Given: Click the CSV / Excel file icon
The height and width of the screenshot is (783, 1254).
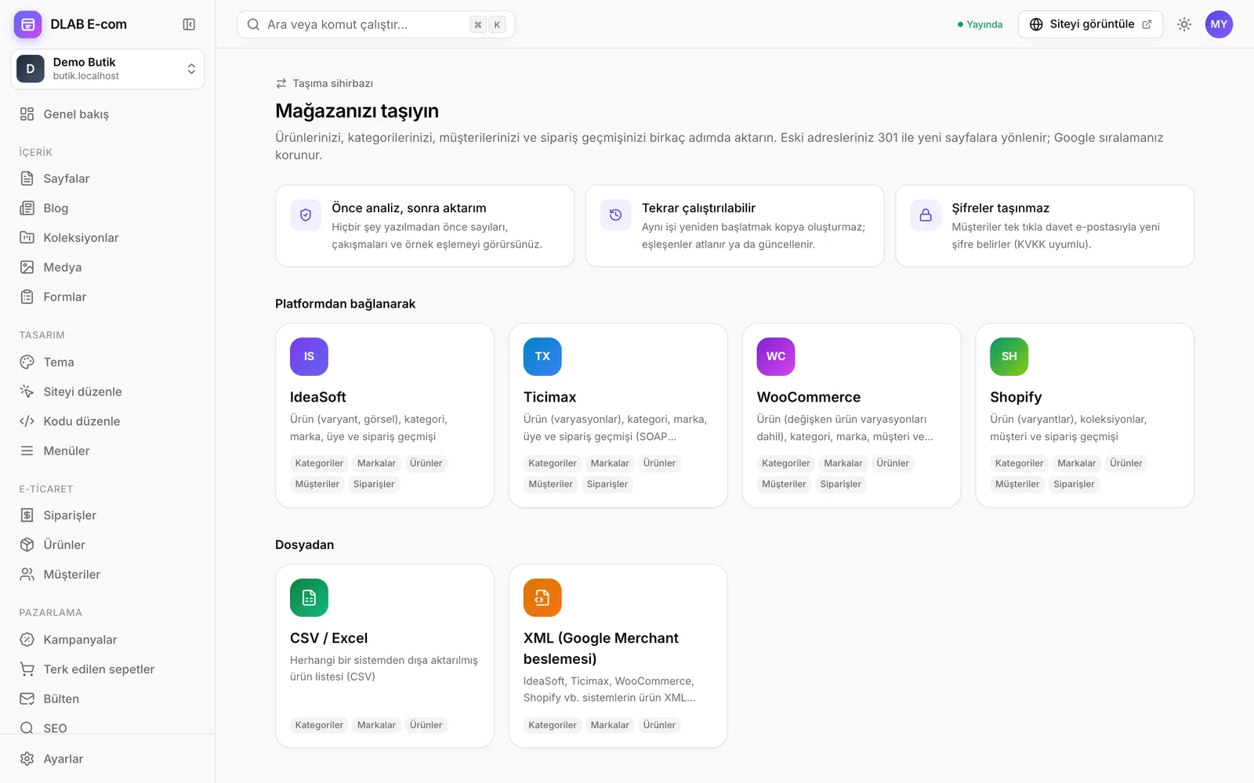Looking at the screenshot, I should click(309, 597).
